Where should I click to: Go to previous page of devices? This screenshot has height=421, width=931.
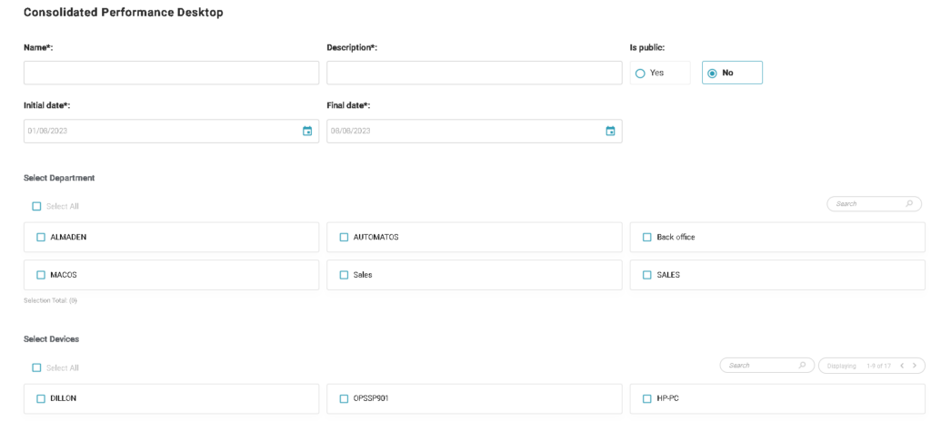[x=903, y=365]
